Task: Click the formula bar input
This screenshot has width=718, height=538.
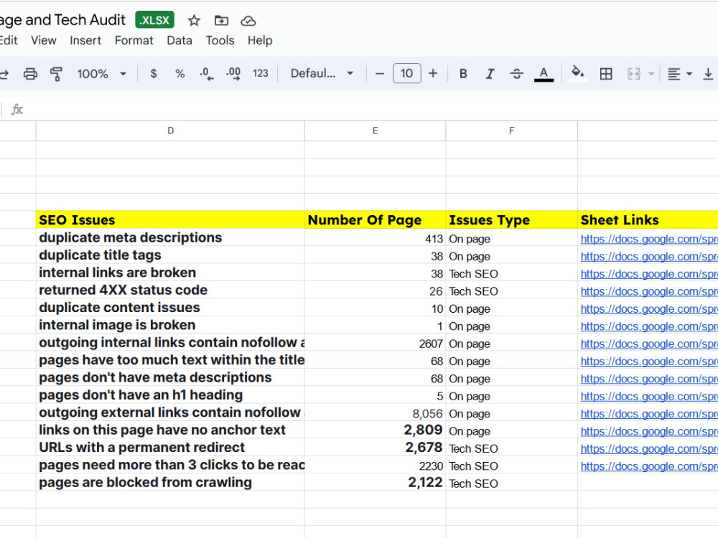Action: coord(371,109)
